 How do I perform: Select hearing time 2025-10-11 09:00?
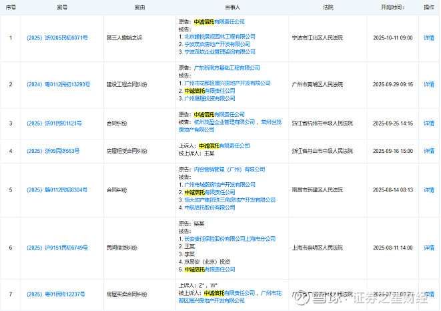tap(393, 38)
